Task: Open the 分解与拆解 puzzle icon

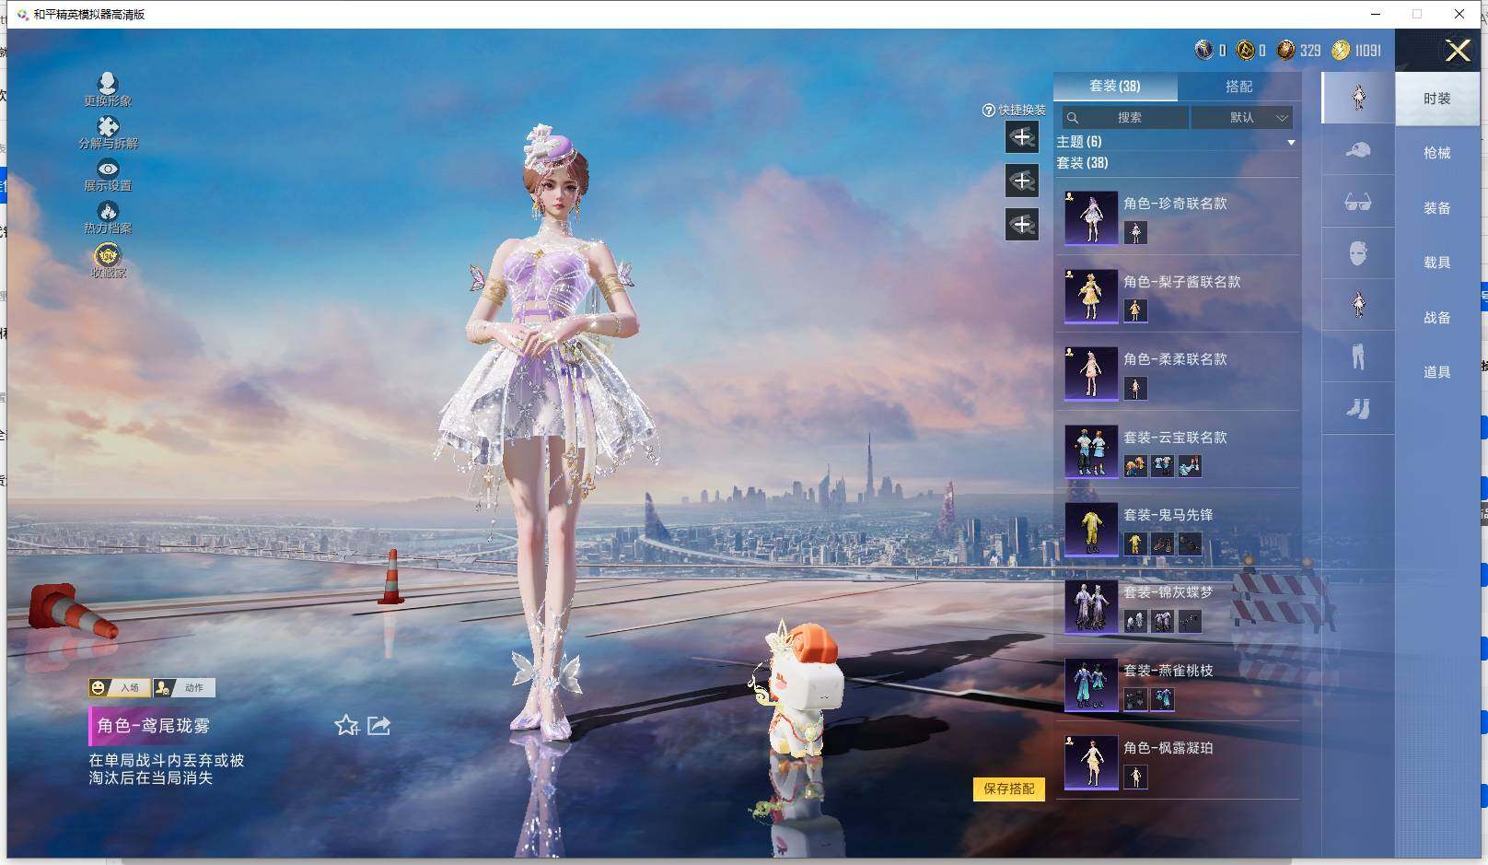Action: 108,126
